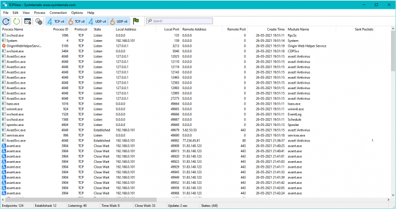This screenshot has width=396, height=209.
Task: Click inside the Search field
Action: tap(180, 21)
